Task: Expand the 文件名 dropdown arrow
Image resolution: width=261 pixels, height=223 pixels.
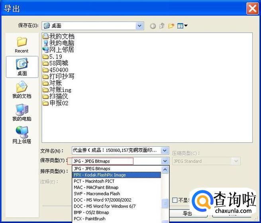Action: click(165, 150)
